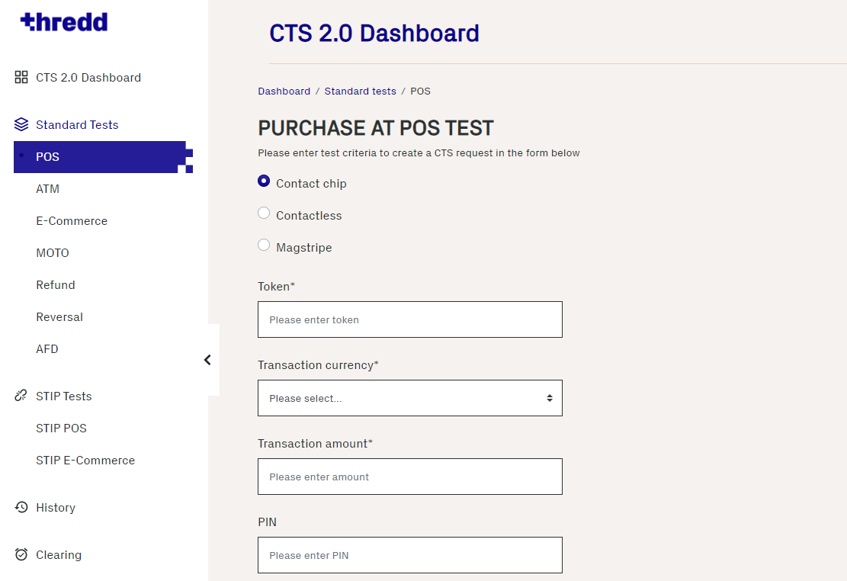The width and height of the screenshot is (847, 581).
Task: Open the E-Commerce sidebar item
Action: click(72, 220)
